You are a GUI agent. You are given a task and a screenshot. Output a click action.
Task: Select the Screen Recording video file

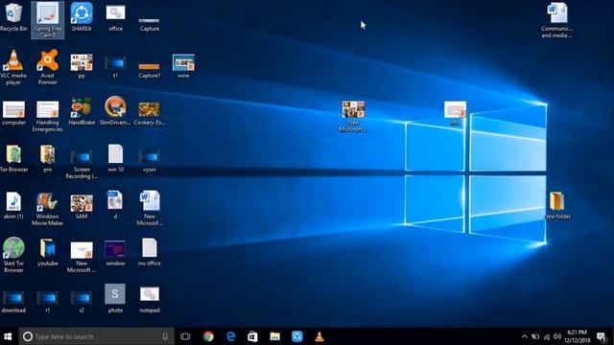point(82,164)
